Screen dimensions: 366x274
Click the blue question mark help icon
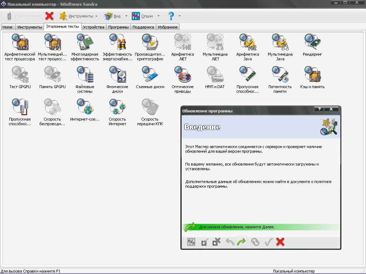pos(171,16)
